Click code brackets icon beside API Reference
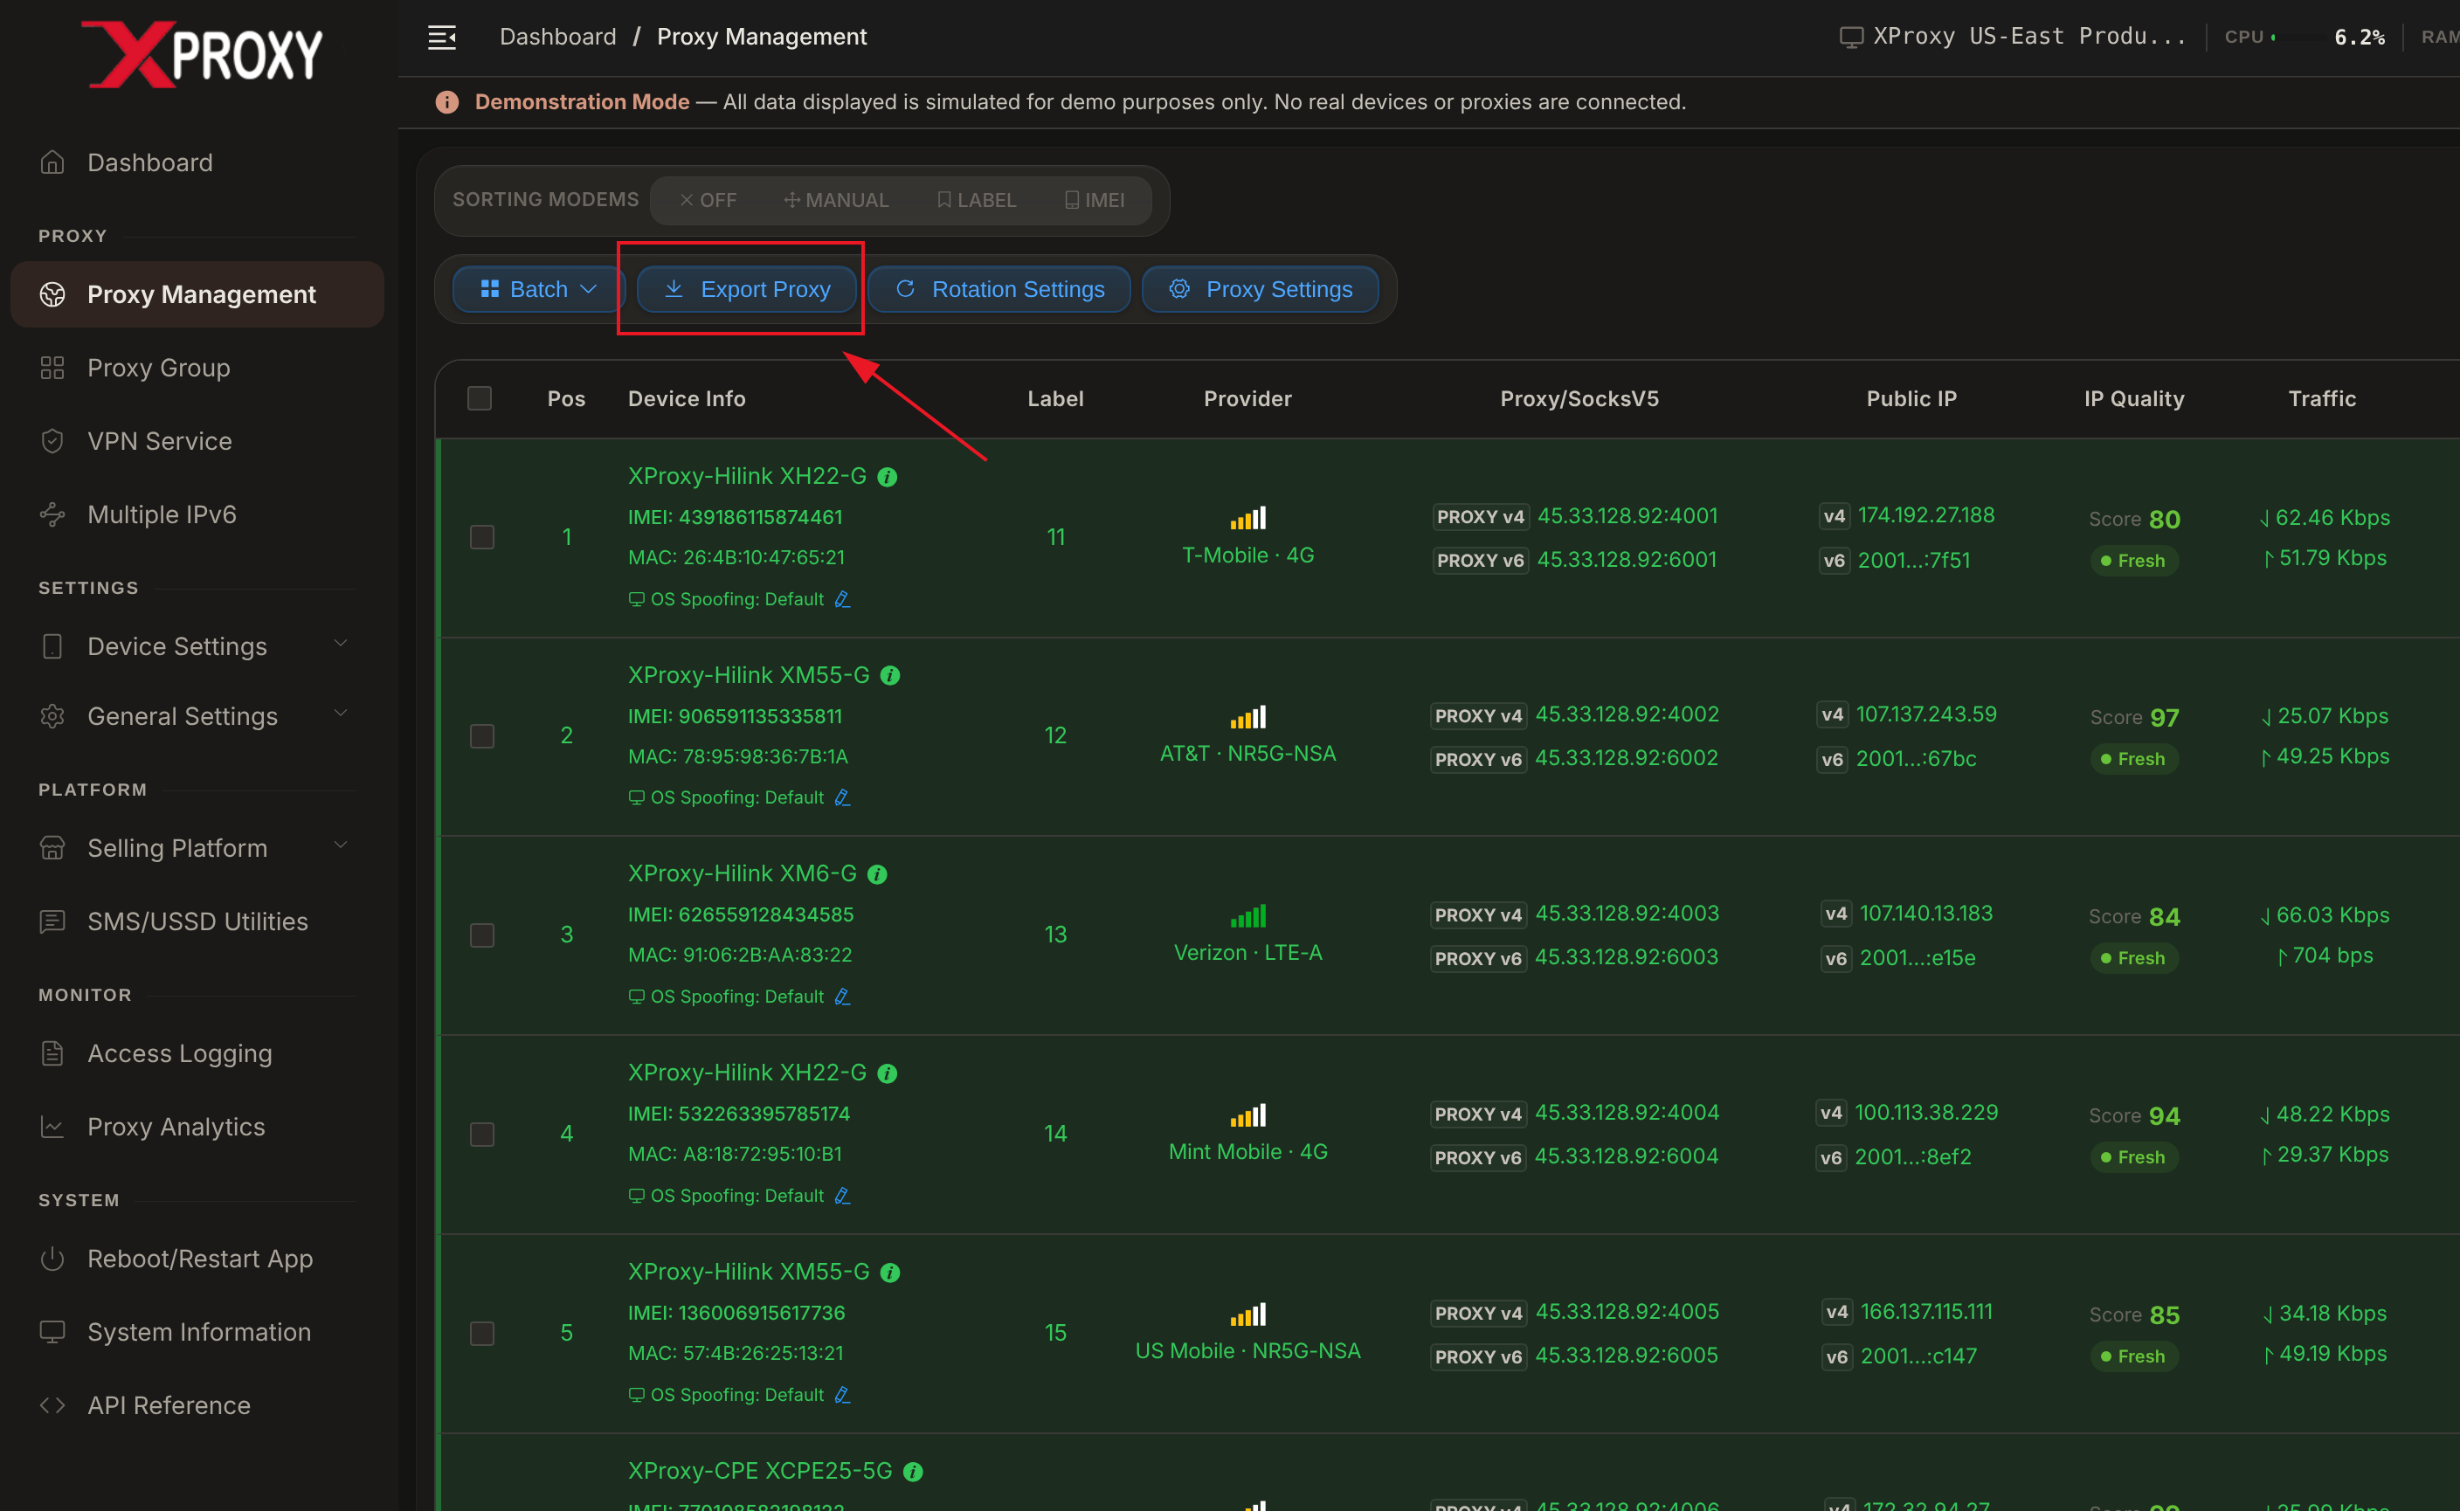Viewport: 2460px width, 1511px height. pos(52,1405)
